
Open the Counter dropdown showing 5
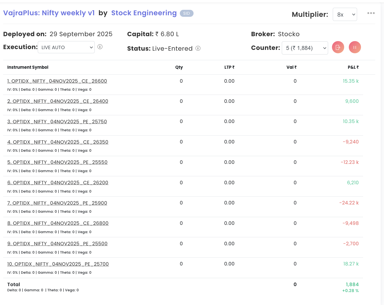click(305, 48)
